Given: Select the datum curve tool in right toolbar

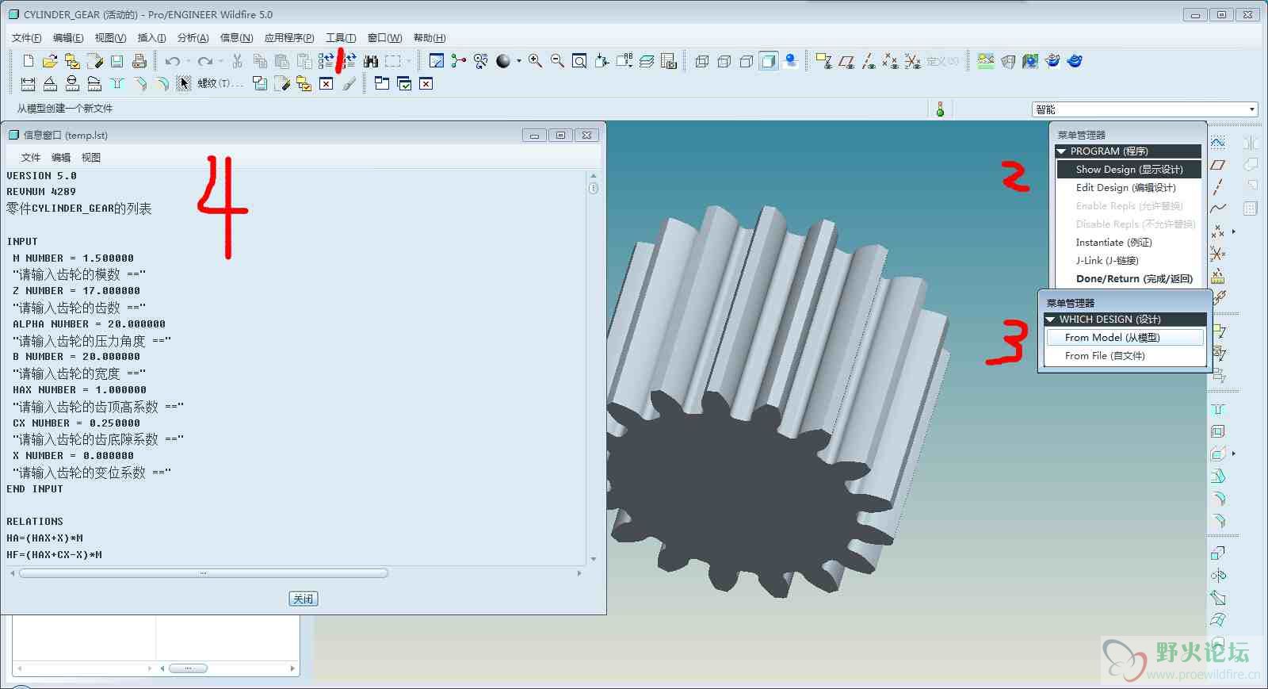Looking at the screenshot, I should [x=1218, y=209].
